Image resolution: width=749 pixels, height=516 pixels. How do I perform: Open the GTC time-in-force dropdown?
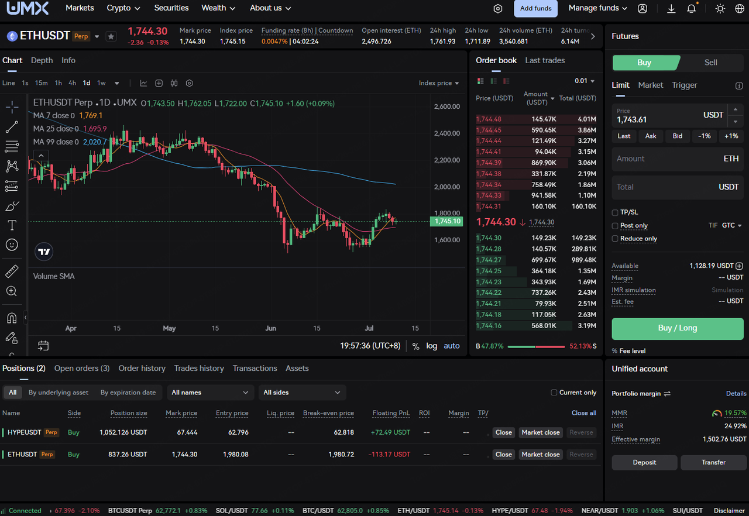pos(732,225)
